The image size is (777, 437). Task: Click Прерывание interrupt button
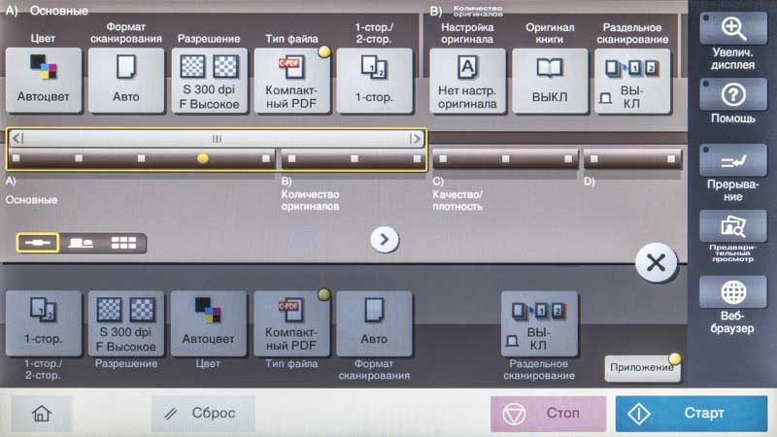tap(733, 160)
